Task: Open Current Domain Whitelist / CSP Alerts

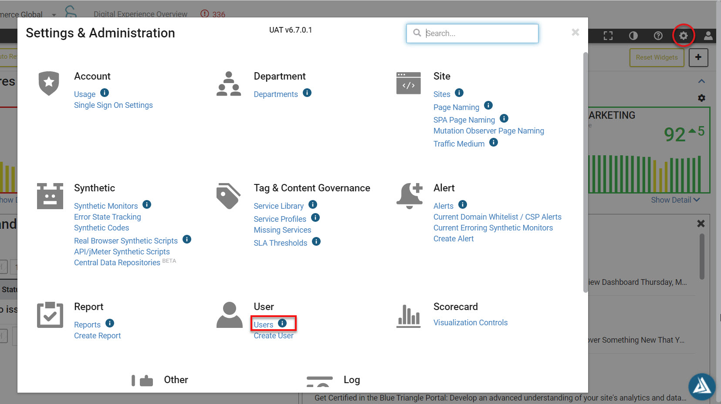Action: click(498, 217)
